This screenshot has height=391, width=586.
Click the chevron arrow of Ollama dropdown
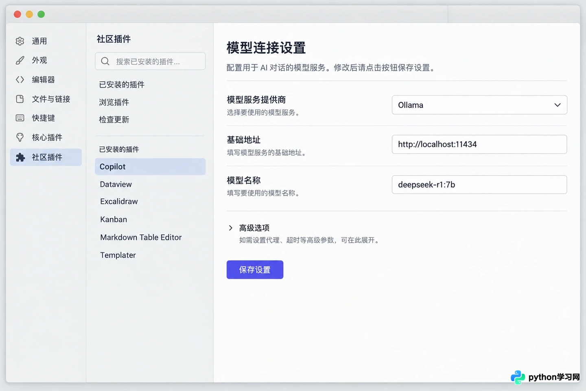pos(558,105)
